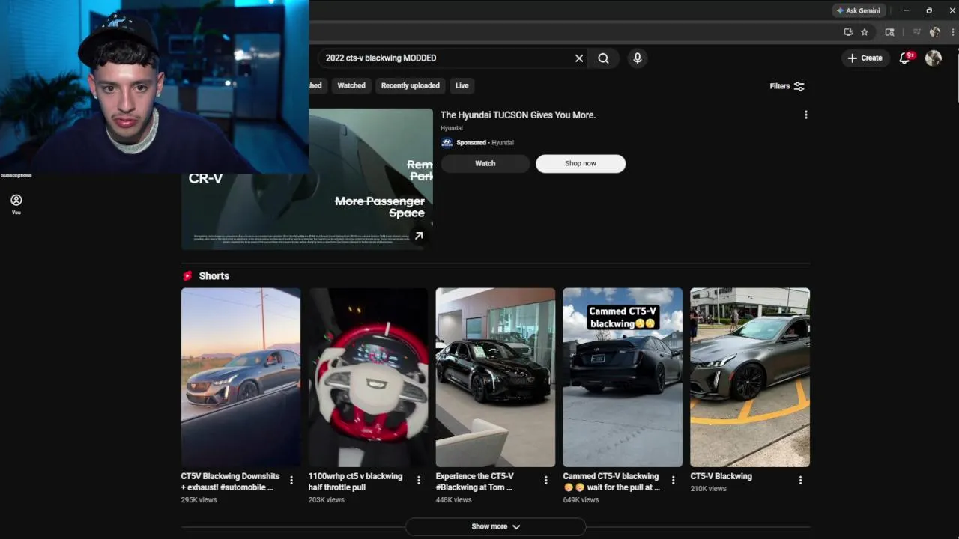Select the Recently uploaded filter chip
The width and height of the screenshot is (959, 539).
point(411,85)
